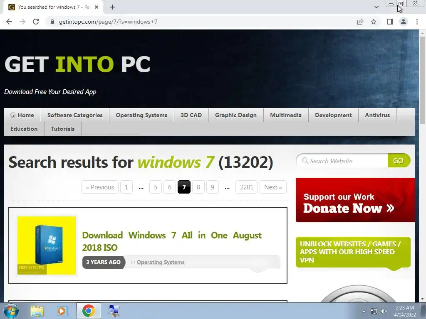Click scrollbar down arrow
The height and width of the screenshot is (319, 426).
coord(422,299)
